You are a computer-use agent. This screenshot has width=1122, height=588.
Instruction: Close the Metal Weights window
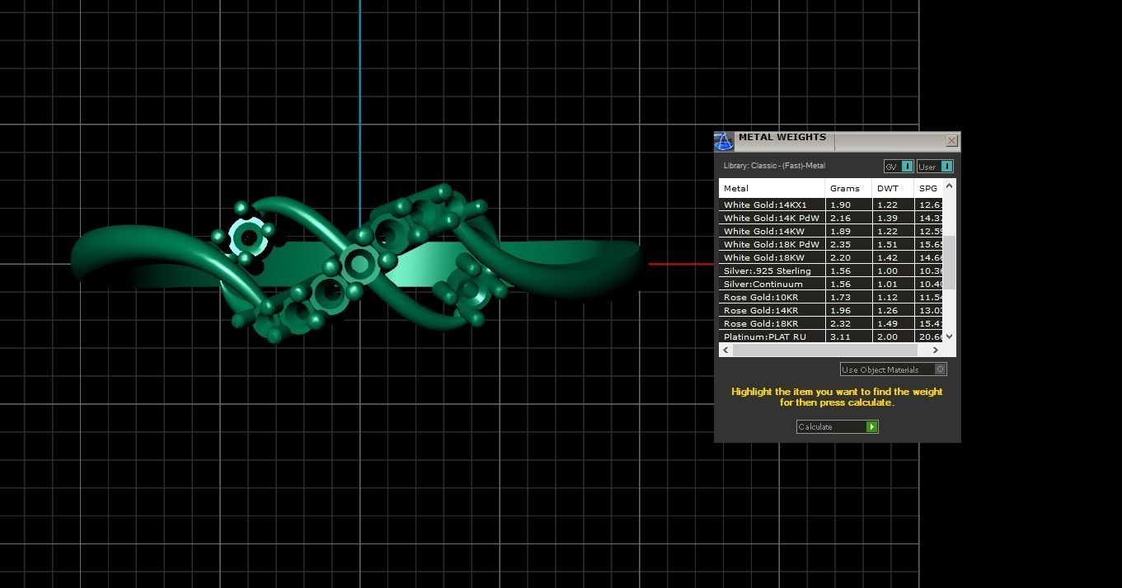pos(951,141)
